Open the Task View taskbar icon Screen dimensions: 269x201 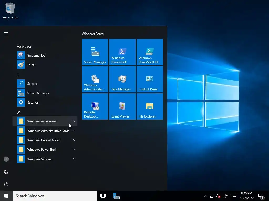click(x=103, y=196)
